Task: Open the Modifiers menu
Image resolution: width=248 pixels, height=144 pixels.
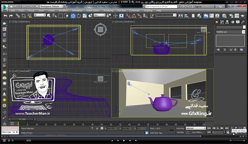Action: [63, 10]
